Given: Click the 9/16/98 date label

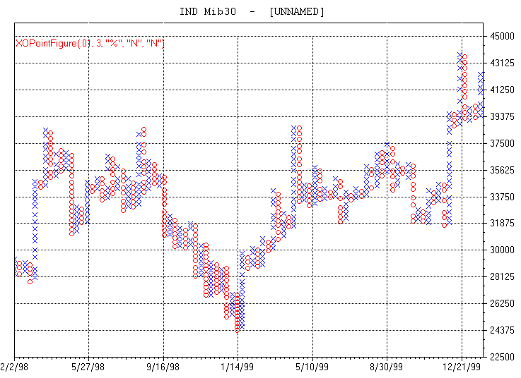Looking at the screenshot, I should tap(163, 367).
